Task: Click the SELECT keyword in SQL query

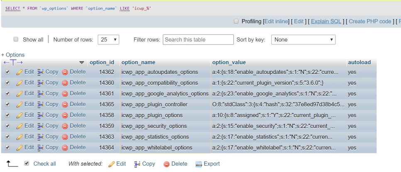Action: (13, 8)
